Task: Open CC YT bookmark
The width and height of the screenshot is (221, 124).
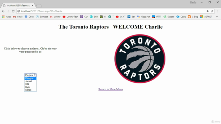Action: click(121, 17)
